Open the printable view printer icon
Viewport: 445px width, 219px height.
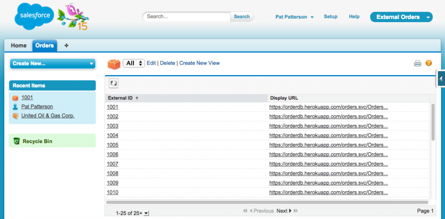(418, 63)
